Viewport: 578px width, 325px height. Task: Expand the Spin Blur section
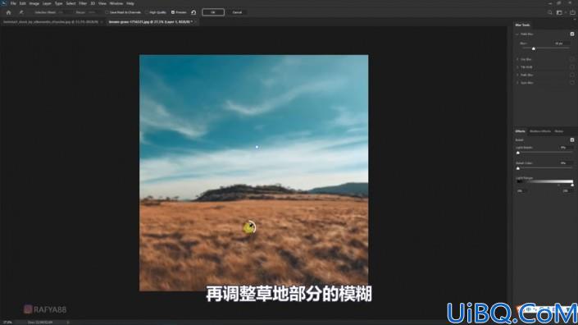point(517,83)
